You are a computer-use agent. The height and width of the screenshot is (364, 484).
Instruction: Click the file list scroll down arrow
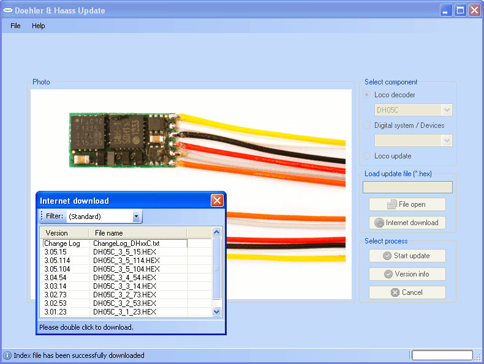tap(217, 311)
